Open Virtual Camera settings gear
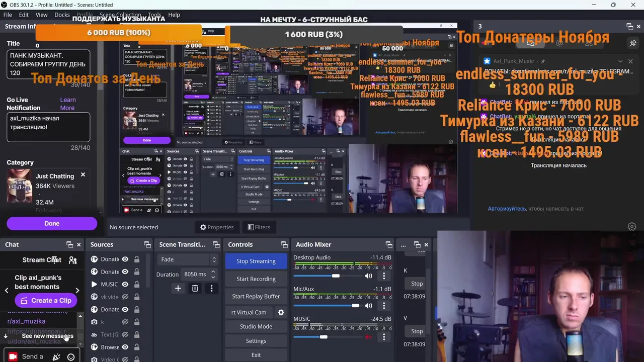644x362 pixels. tap(281, 312)
